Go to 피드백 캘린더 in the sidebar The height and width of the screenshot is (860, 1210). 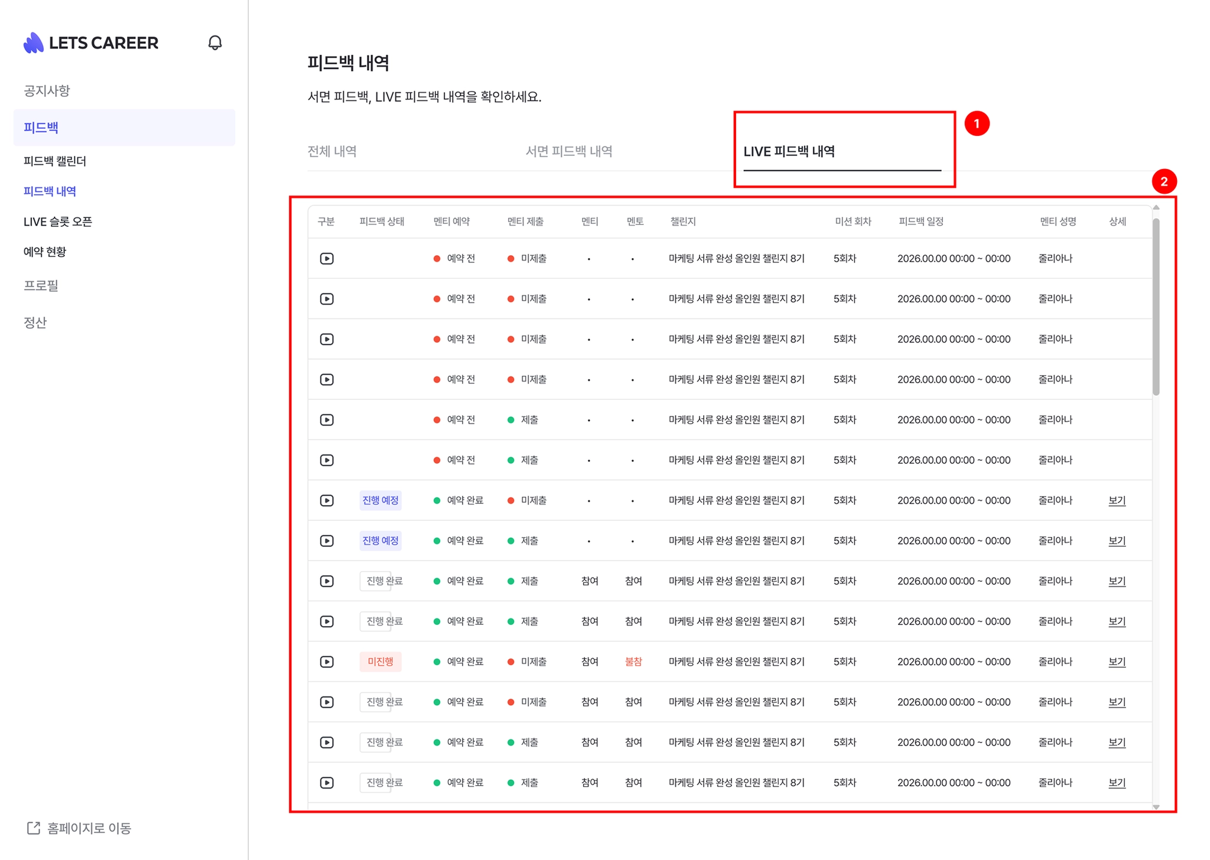pyautogui.click(x=55, y=161)
